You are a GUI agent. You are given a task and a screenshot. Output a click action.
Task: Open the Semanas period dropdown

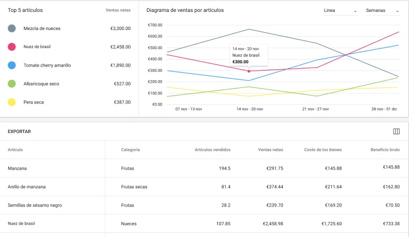pos(382,10)
